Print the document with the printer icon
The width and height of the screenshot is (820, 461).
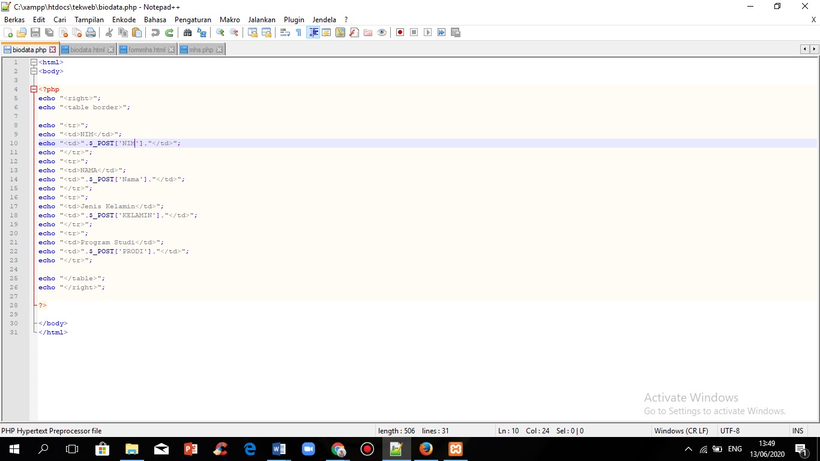91,32
